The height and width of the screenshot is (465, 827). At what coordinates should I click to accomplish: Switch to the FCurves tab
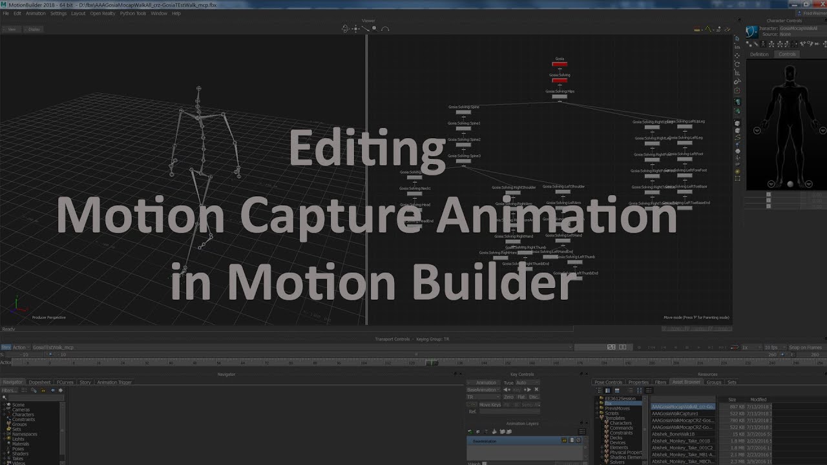(65, 382)
